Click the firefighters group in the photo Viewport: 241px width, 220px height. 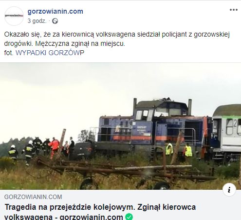34,149
